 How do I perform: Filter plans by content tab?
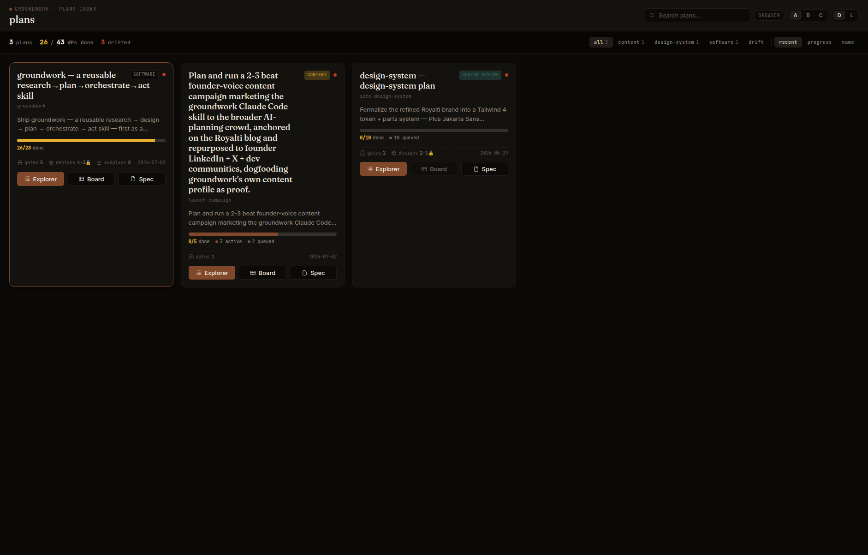[x=631, y=42]
